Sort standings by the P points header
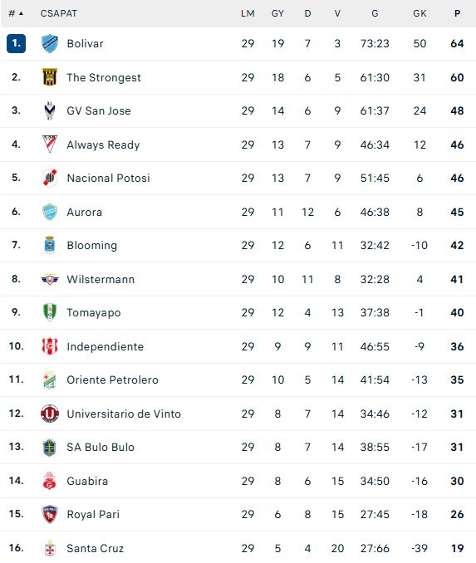476x563 pixels. pyautogui.click(x=457, y=13)
